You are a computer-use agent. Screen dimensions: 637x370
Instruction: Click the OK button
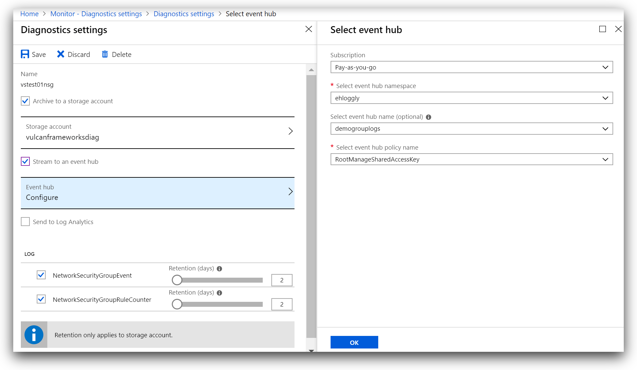tap(354, 342)
